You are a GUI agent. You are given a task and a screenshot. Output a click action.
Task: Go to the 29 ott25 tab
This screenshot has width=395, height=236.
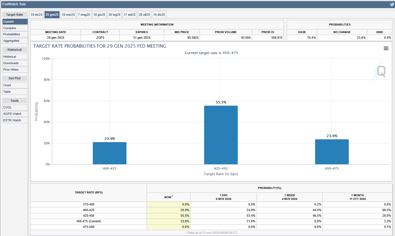tap(144, 15)
